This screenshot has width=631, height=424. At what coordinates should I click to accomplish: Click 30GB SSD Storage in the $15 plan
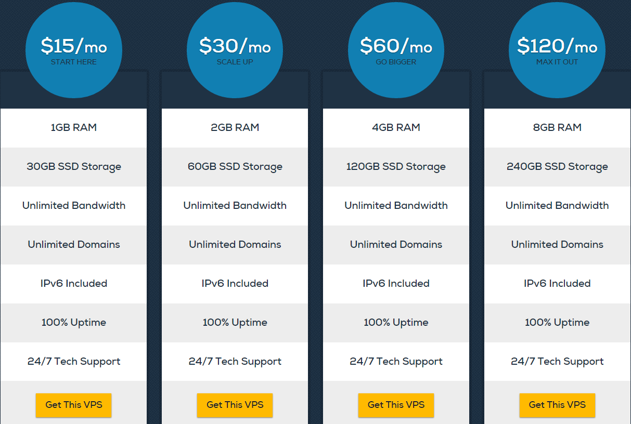pos(73,167)
